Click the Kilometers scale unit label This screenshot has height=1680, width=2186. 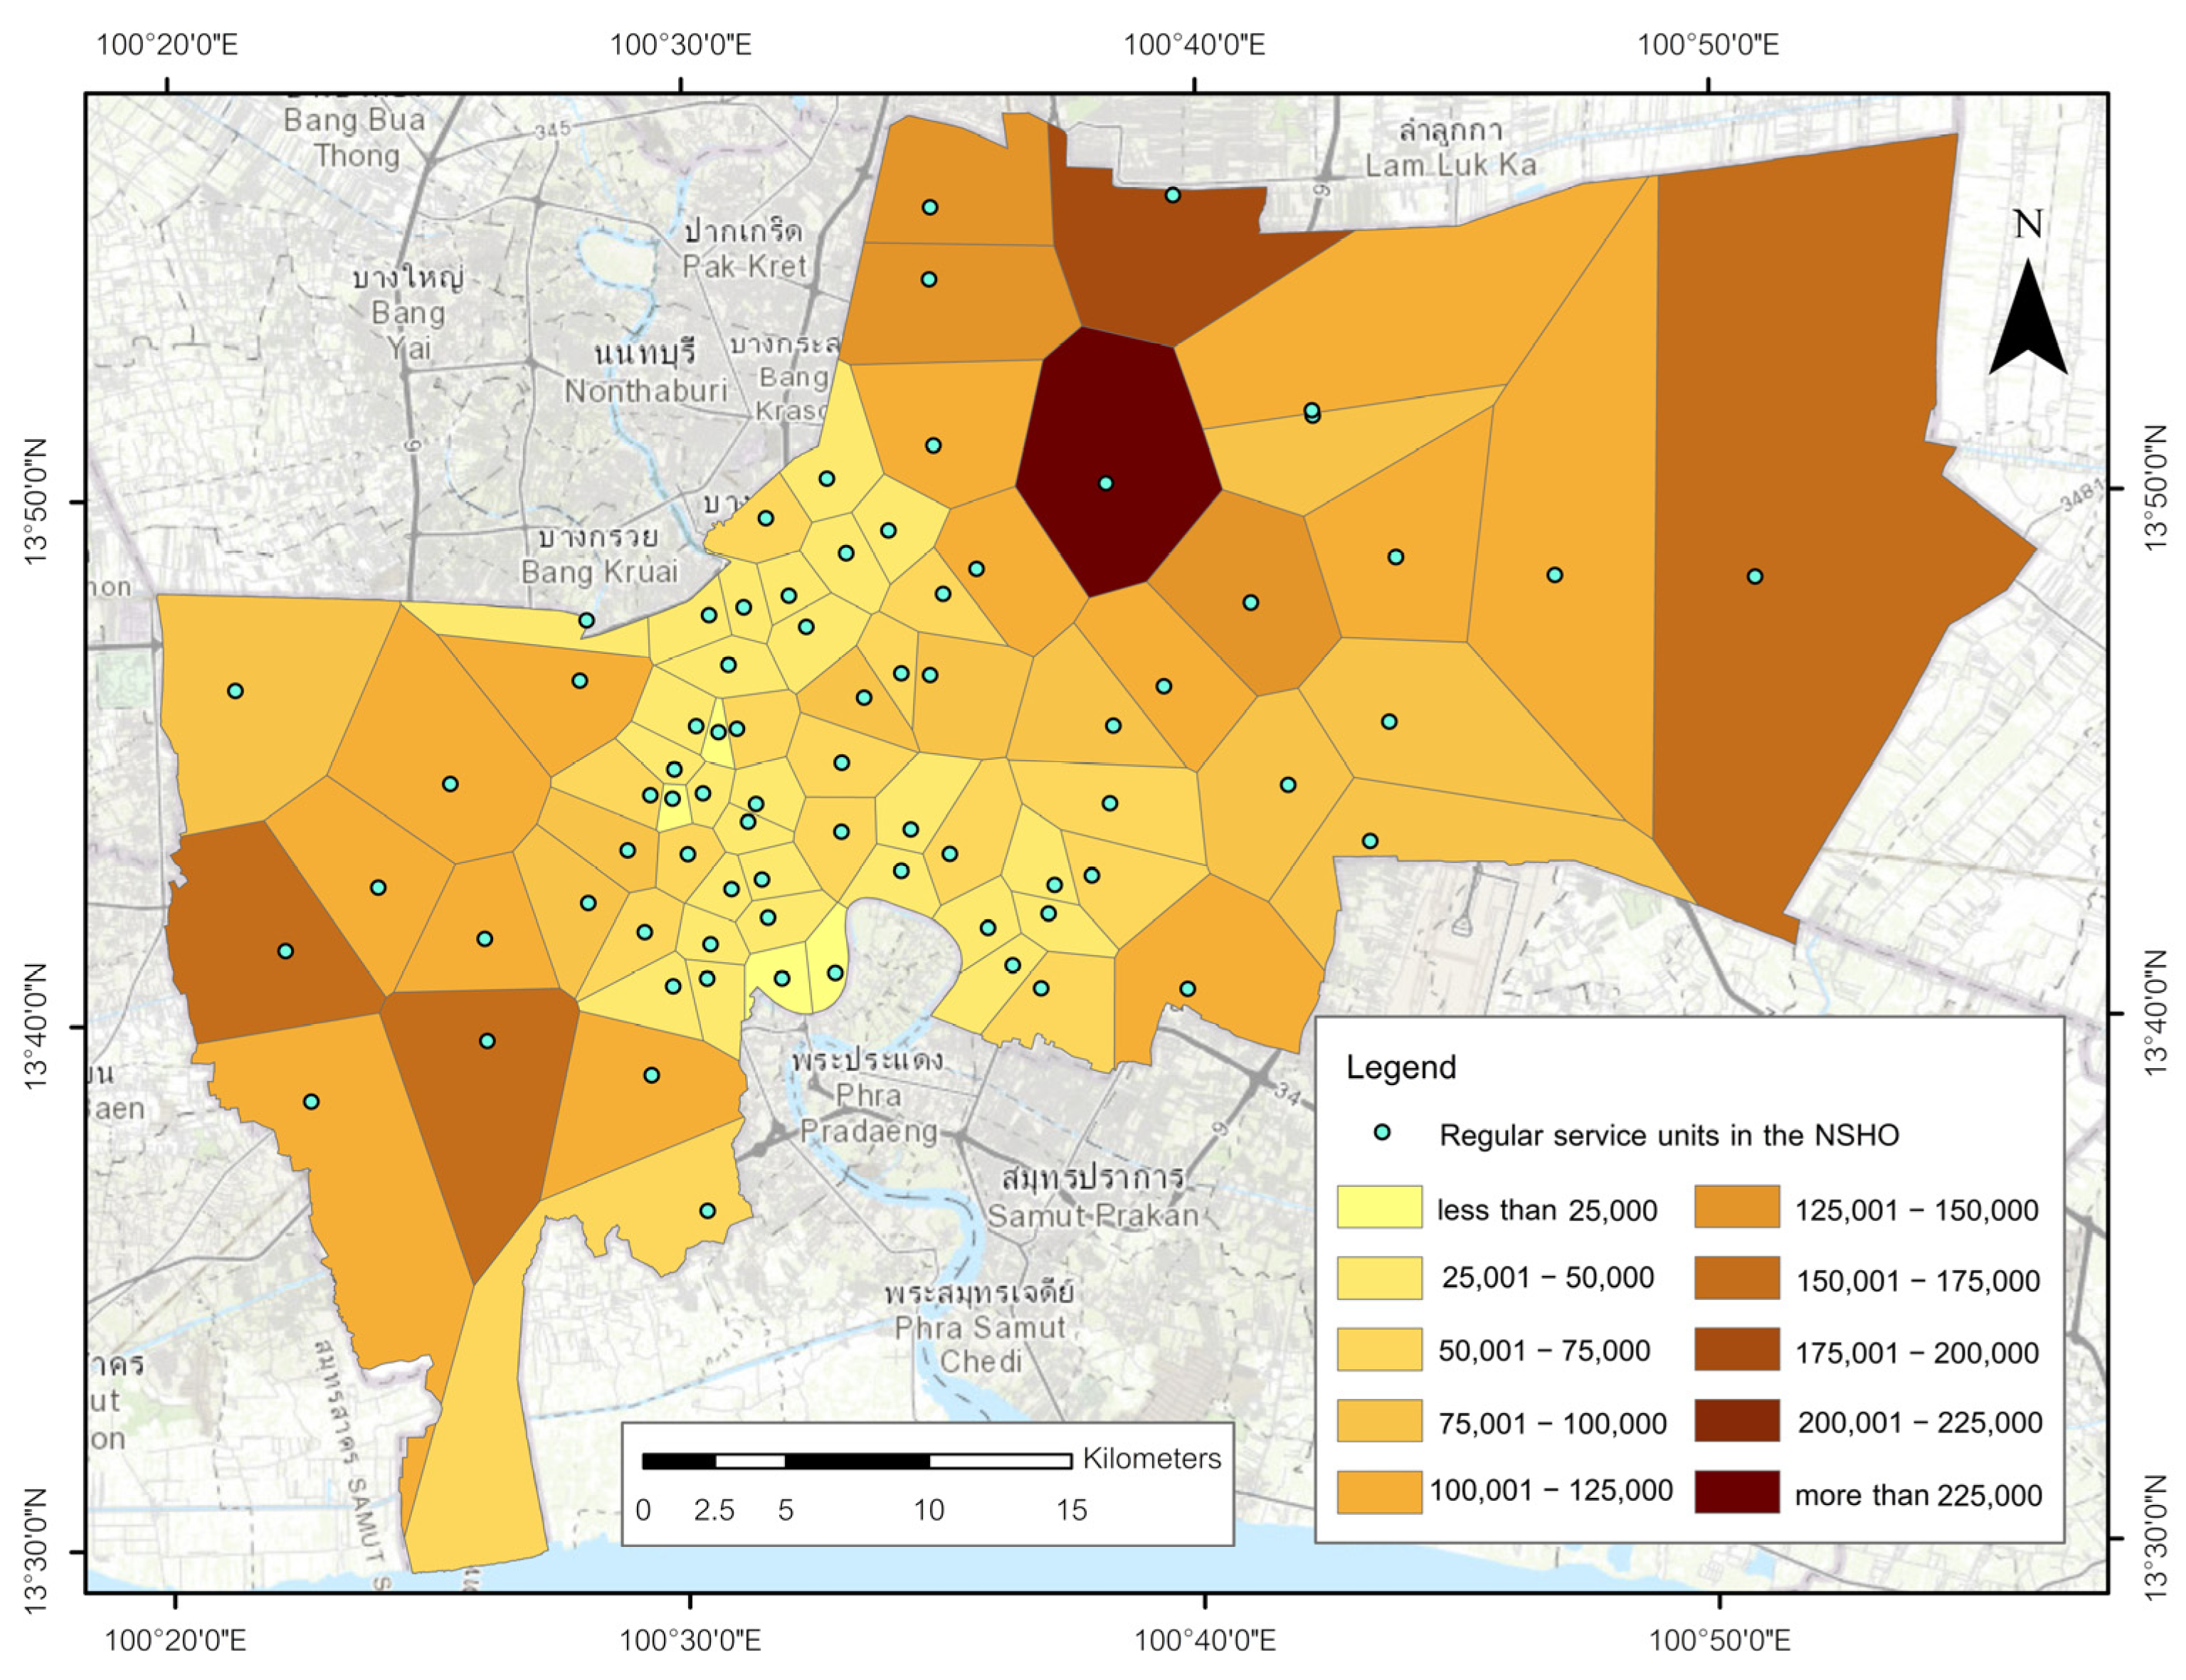click(1151, 1458)
